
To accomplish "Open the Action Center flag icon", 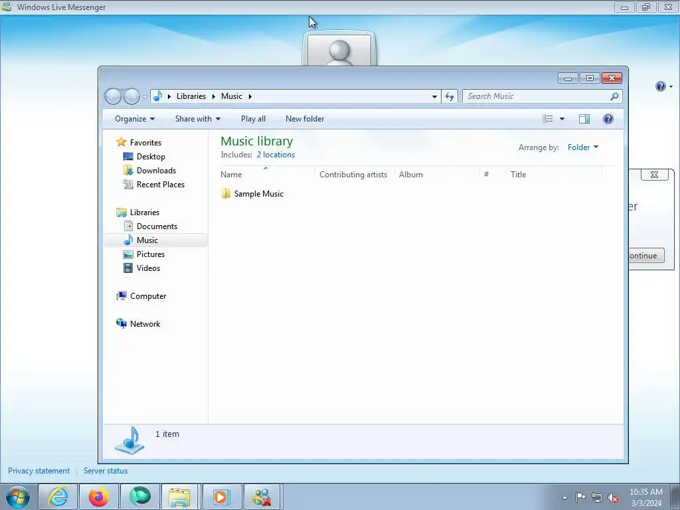I will 580,497.
